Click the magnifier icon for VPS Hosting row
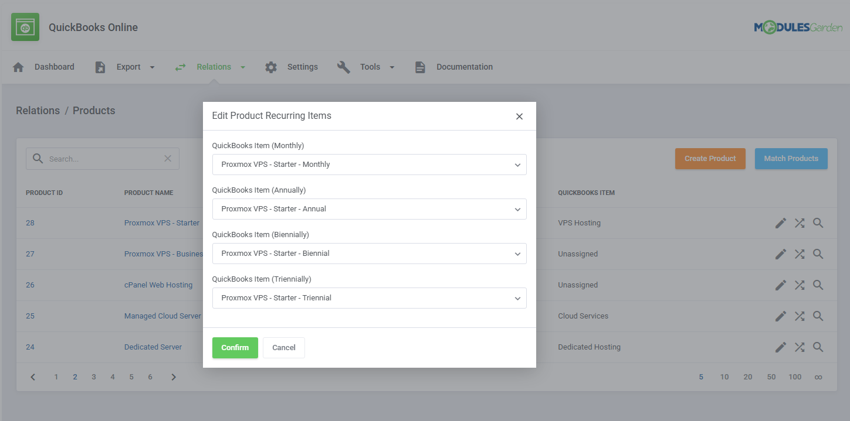 tap(818, 223)
